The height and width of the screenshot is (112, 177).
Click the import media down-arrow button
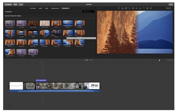(21, 5)
